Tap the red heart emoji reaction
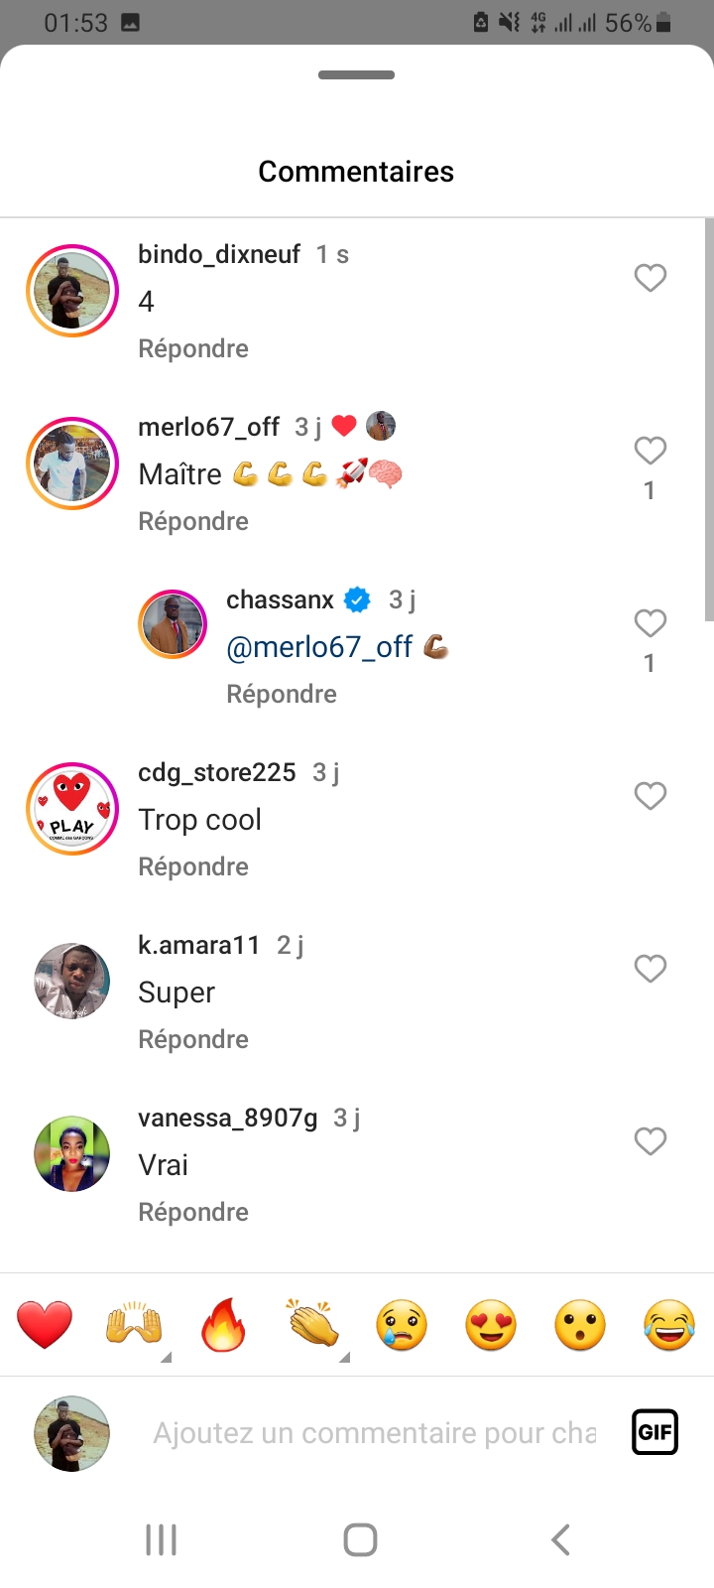Screen dimensions: 714x1588 (x=45, y=1325)
